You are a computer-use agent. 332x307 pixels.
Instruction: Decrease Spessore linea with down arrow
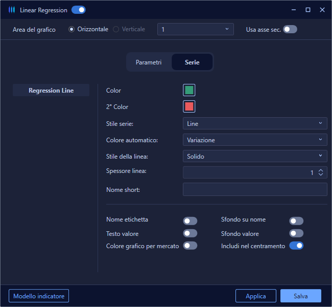321,174
